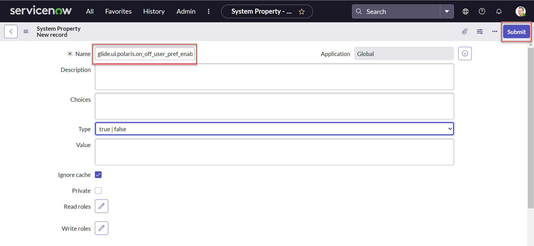Click the back arrow button
Viewport: 534px width, 246px height.
click(11, 31)
